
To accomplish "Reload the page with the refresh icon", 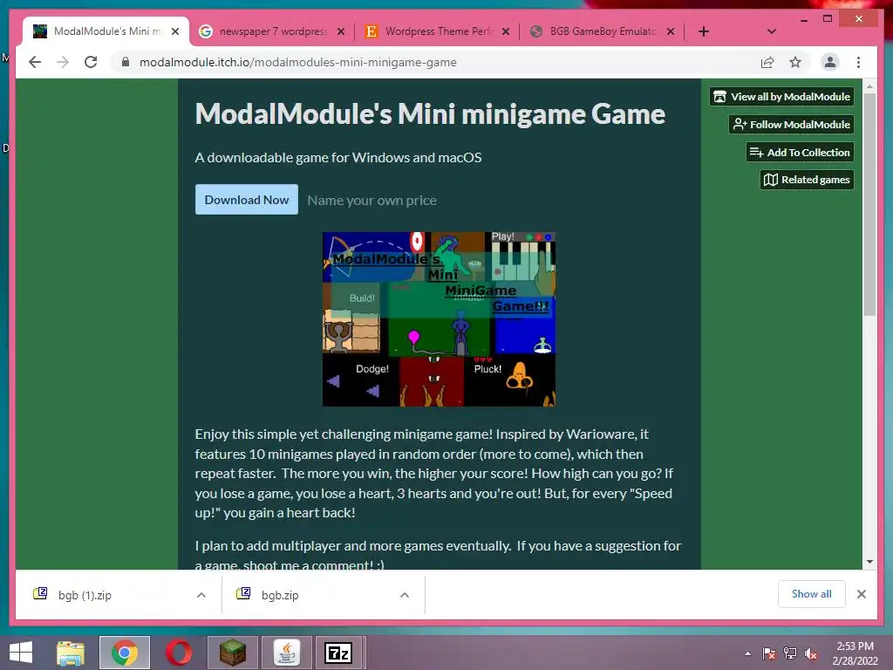I will (91, 62).
